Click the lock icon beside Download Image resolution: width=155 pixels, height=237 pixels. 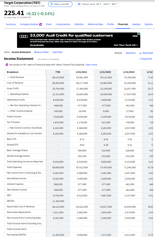(x=141, y=53)
